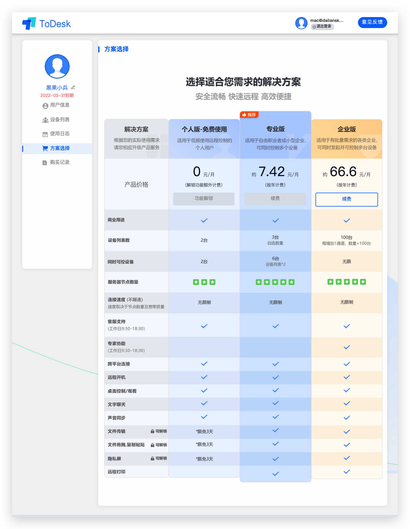Open 用户信息 in the sidebar
Viewport: 410px width, 529px height.
tap(57, 105)
